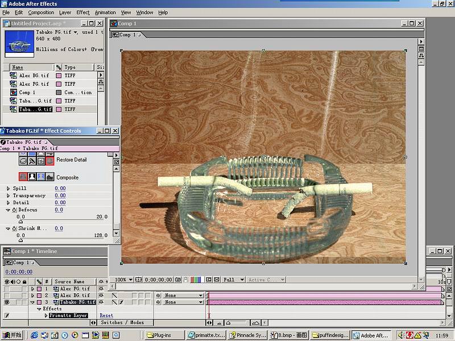Adjust the Defocus slider handle
The width and height of the screenshot is (455, 341).
coord(20,222)
